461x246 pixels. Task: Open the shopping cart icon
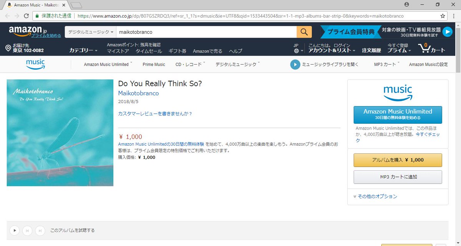click(x=424, y=48)
